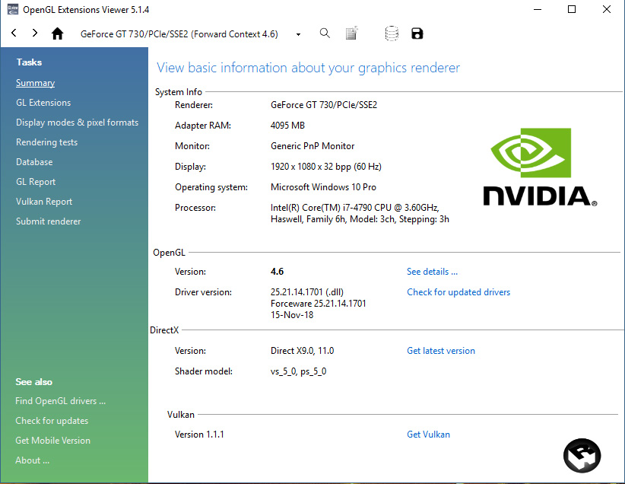The height and width of the screenshot is (484, 625).
Task: Click the Get Vulkan link
Action: pyautogui.click(x=428, y=434)
